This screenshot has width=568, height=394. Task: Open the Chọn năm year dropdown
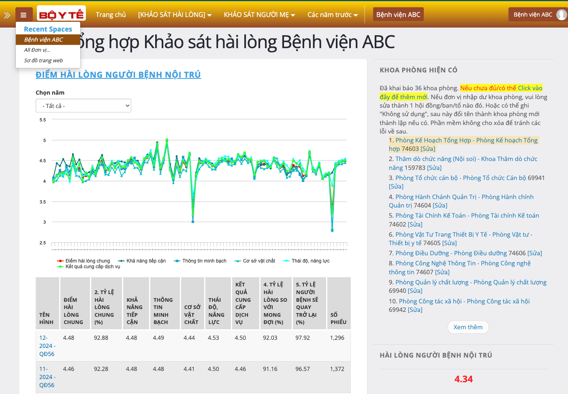point(83,106)
